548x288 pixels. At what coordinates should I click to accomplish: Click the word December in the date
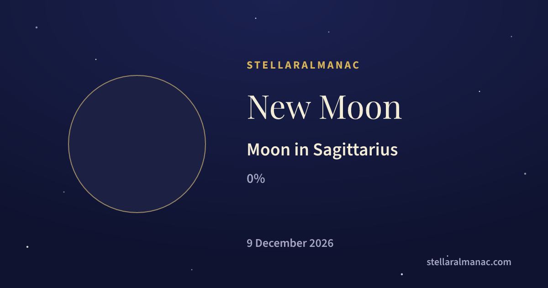coord(281,243)
